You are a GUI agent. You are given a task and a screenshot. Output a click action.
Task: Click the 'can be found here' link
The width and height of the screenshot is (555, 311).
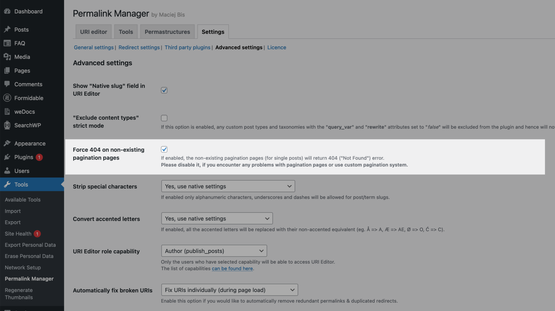pos(232,268)
